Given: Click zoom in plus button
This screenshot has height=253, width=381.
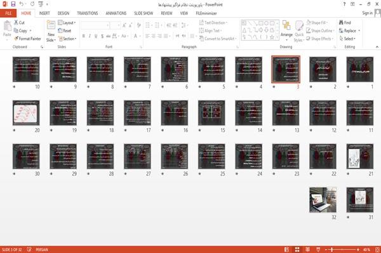Looking at the screenshot, I should [358, 249].
